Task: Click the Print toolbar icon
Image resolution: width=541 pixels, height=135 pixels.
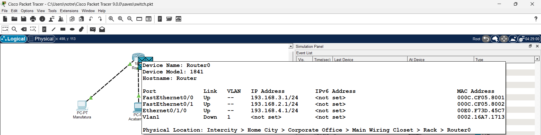Action: (x=33, y=19)
